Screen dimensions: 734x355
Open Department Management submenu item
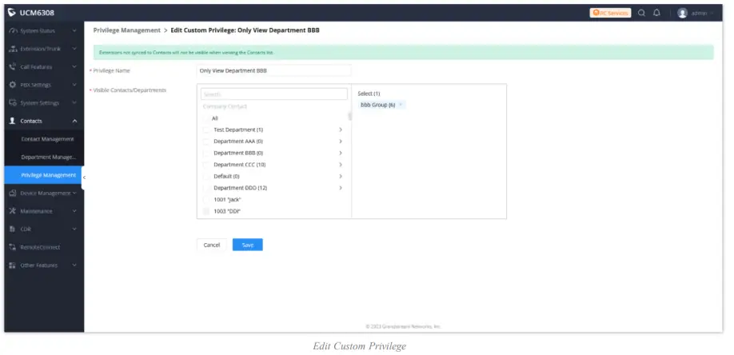coord(45,157)
